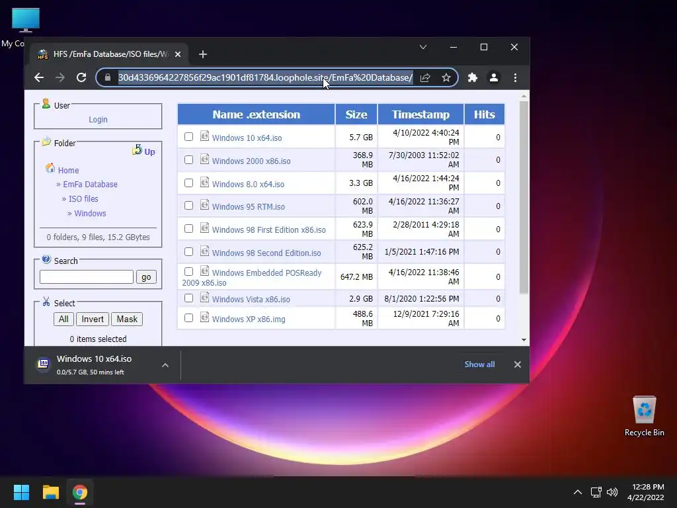677x508 pixels.
Task: Click the file icon of Windows Embedded POSReady
Action: coord(205,271)
